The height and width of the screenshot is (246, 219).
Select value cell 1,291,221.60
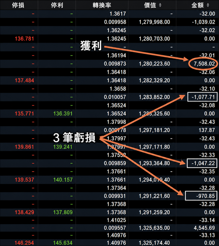[155, 196]
